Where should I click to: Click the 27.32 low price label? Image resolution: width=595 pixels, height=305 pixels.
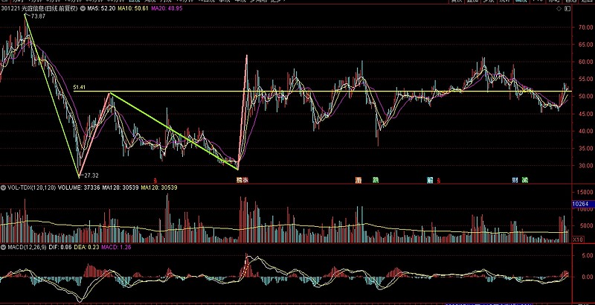click(91, 176)
